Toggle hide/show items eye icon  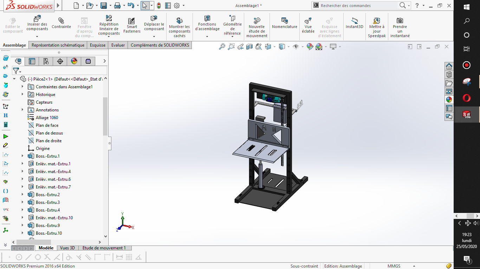pos(296,47)
